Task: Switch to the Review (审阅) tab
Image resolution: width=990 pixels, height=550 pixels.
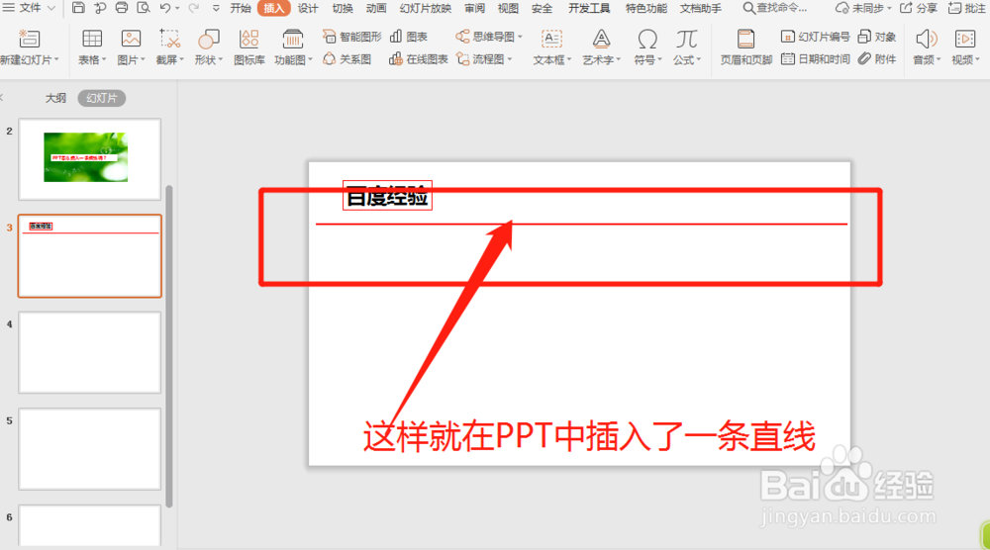Action: 475,8
